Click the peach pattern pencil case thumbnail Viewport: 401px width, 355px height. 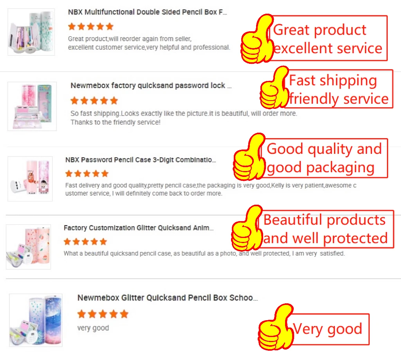point(28,247)
